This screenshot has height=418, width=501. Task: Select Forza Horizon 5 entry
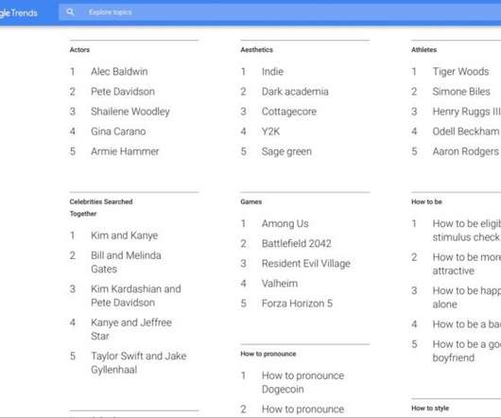[x=297, y=304]
